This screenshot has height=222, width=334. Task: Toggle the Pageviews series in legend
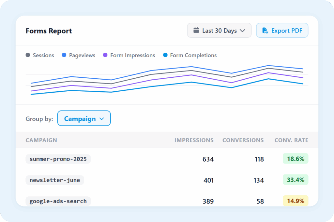pyautogui.click(x=78, y=55)
